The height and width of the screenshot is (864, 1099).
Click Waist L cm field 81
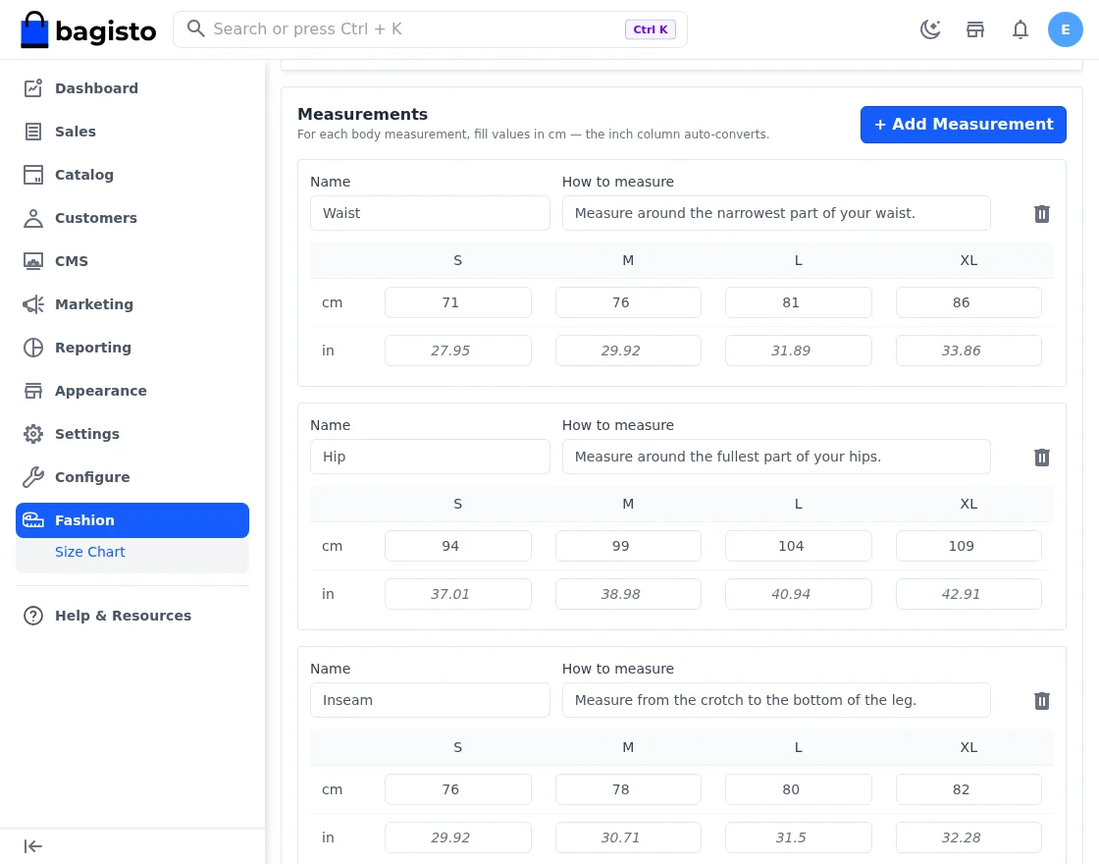(799, 302)
